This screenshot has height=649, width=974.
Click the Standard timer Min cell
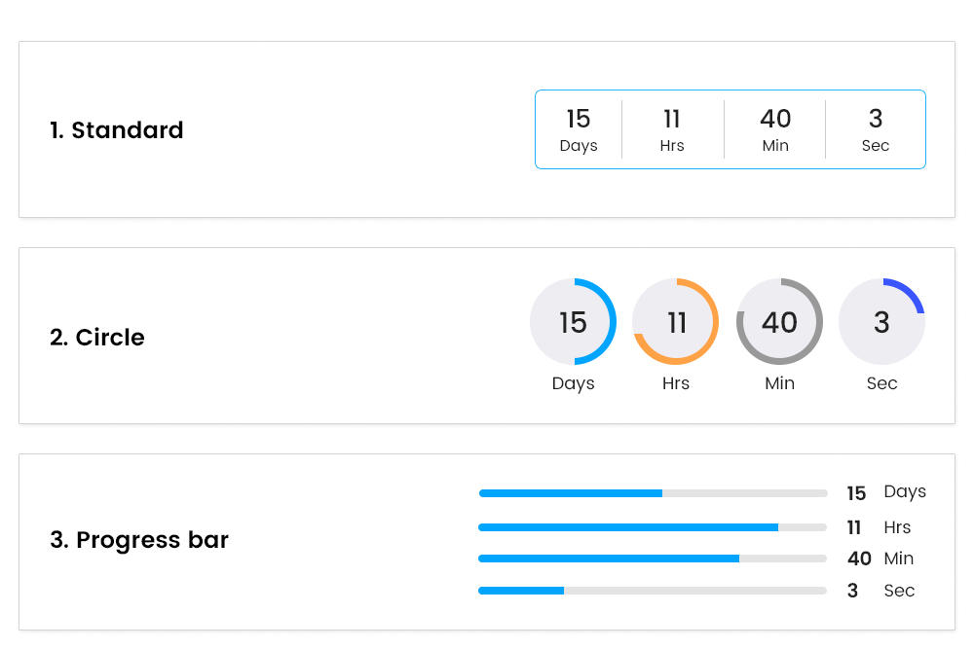pyautogui.click(x=775, y=129)
